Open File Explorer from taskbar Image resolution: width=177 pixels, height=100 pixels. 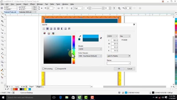click(x=67, y=97)
